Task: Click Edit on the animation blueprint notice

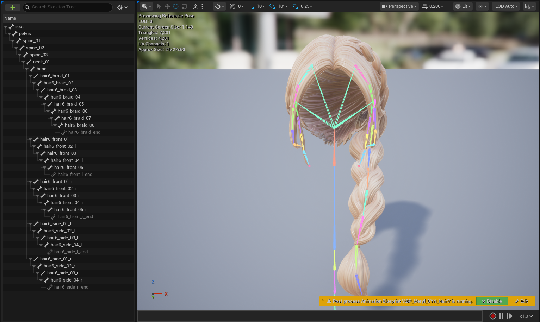Action: click(x=521, y=301)
